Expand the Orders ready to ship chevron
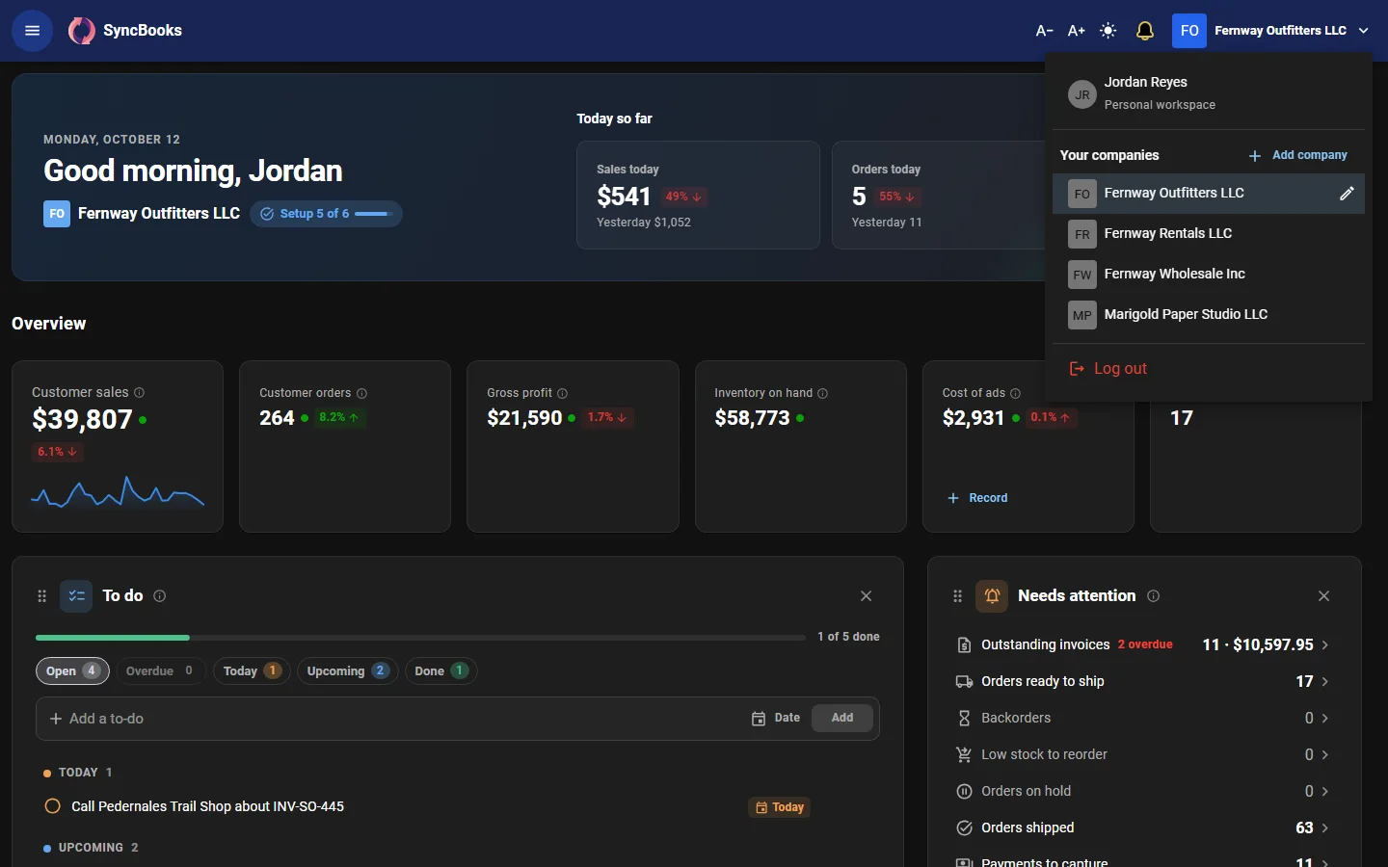This screenshot has width=1388, height=867. tap(1325, 682)
